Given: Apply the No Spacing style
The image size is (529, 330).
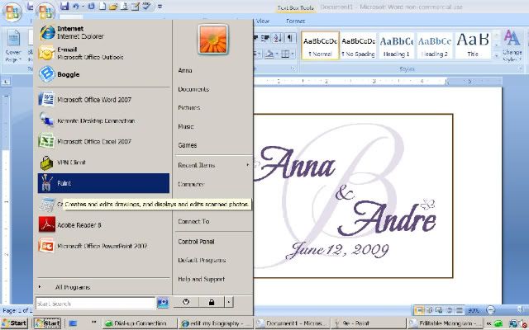Looking at the screenshot, I should click(358, 46).
